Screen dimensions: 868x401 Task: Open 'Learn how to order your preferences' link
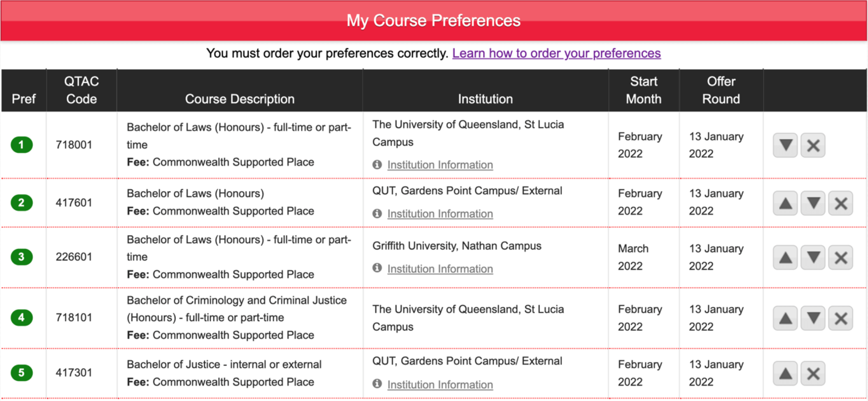556,54
